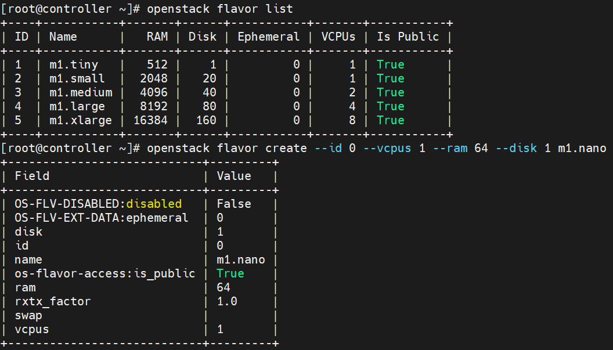Viewport: 613px width, 350px height.
Task: Click the 'openstack flavor list' command text
Action: tap(219, 9)
